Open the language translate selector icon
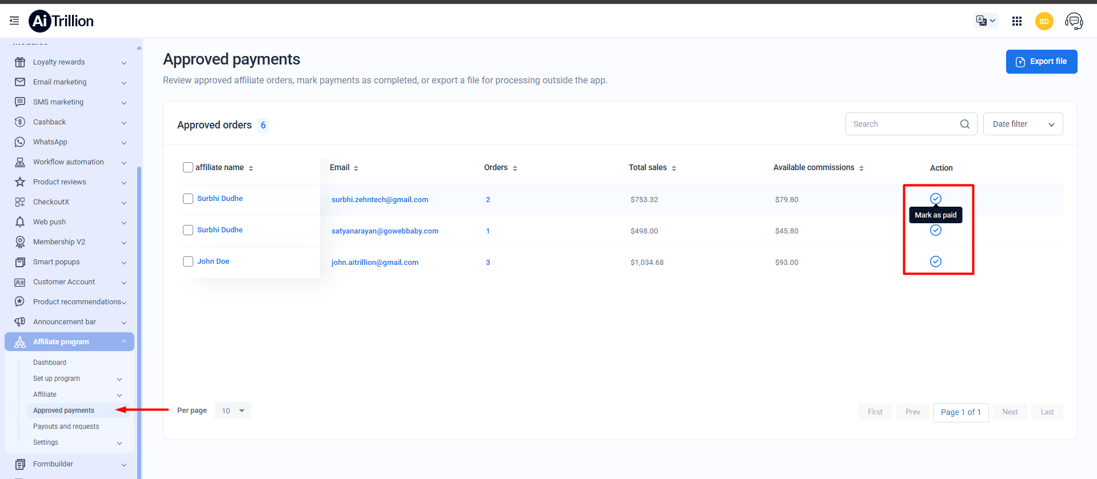The height and width of the screenshot is (479, 1097). [x=986, y=21]
